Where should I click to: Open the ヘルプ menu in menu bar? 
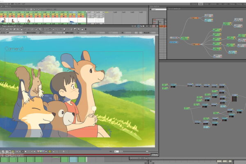(23, 4)
